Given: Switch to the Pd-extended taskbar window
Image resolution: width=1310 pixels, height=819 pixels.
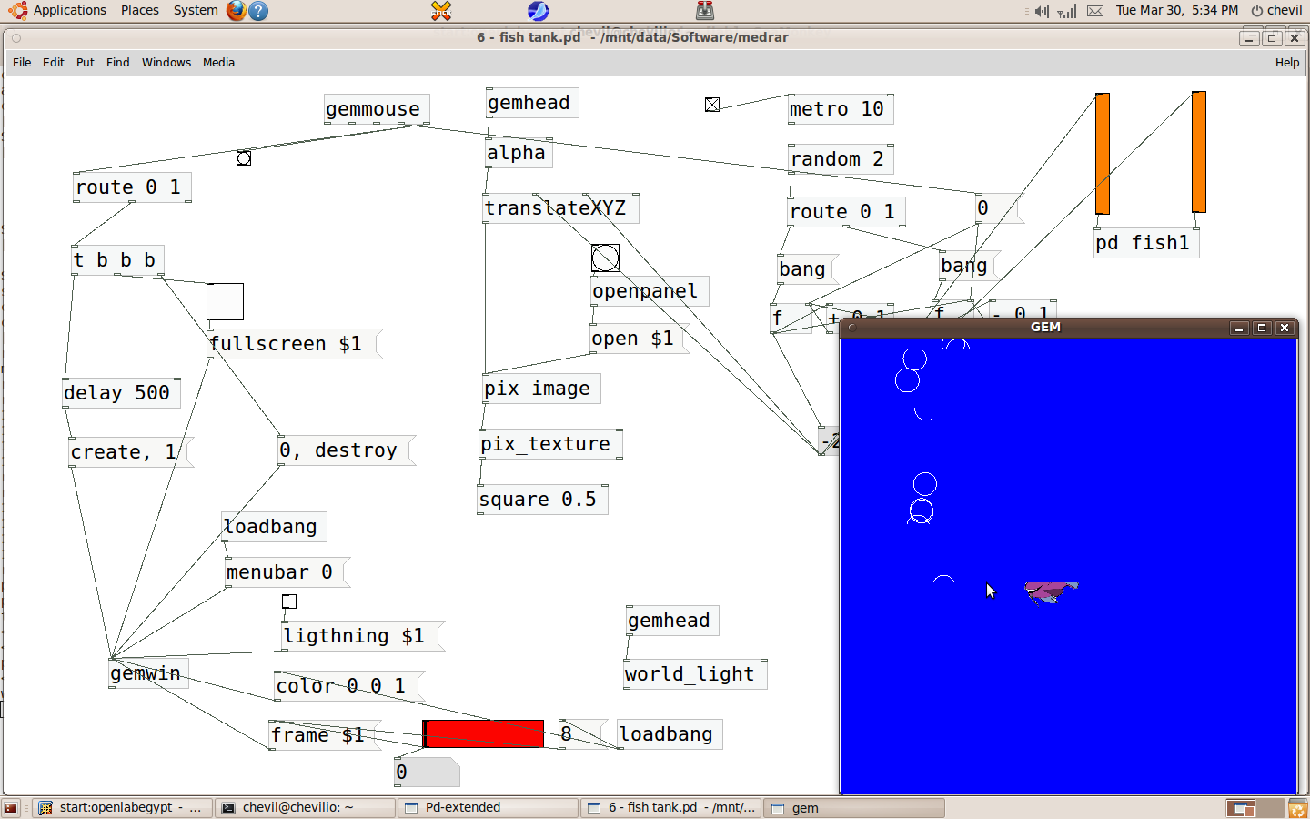Looking at the screenshot, I should [x=489, y=807].
